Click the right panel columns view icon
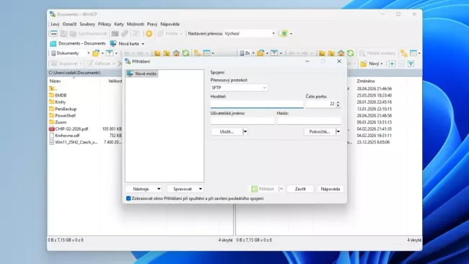Viewport: 469px width, 264px height. tap(413, 53)
